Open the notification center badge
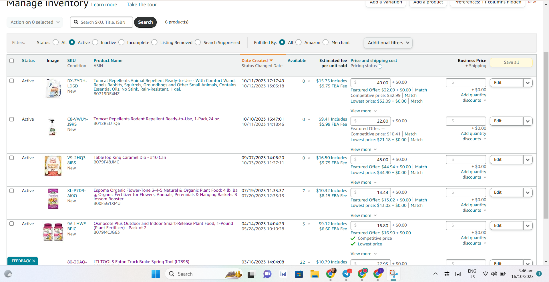Viewport: 549px width, 282px height. [x=539, y=274]
